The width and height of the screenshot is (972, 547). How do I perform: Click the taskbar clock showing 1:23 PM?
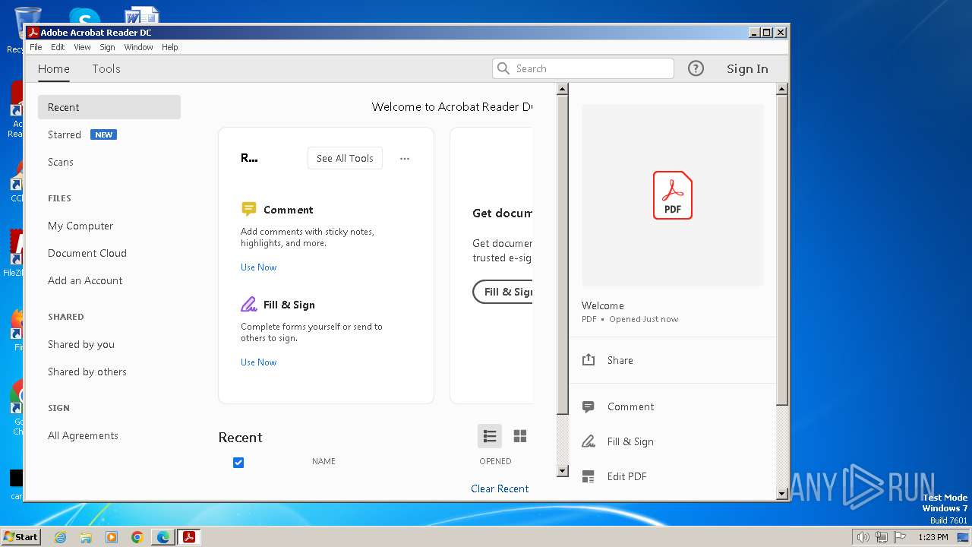coord(933,537)
